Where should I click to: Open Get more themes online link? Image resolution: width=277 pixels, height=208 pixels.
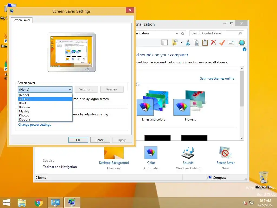(x=217, y=79)
